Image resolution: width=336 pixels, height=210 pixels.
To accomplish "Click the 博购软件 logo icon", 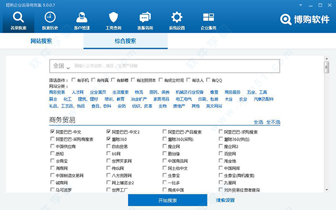I will point(286,20).
